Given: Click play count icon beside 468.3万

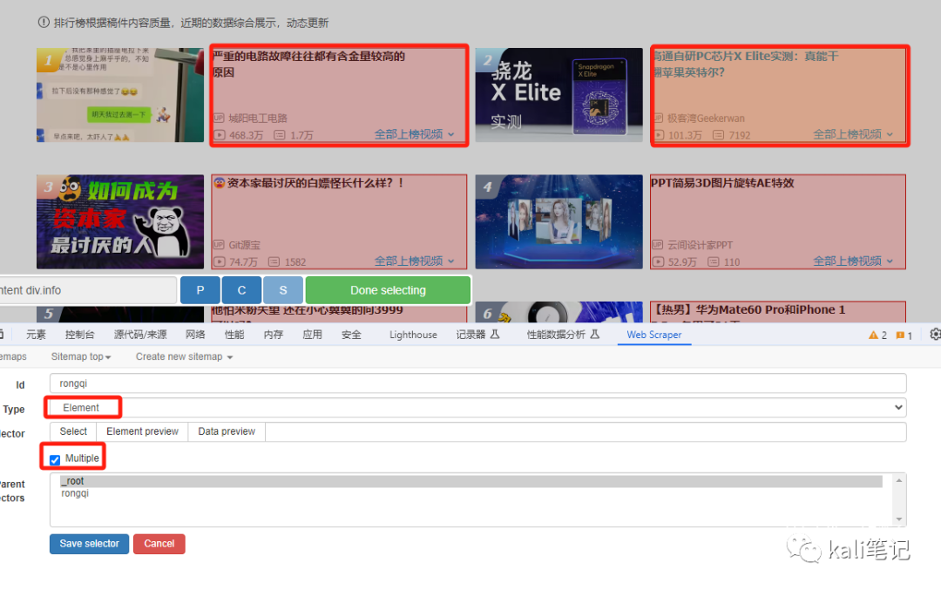Looking at the screenshot, I should (220, 135).
